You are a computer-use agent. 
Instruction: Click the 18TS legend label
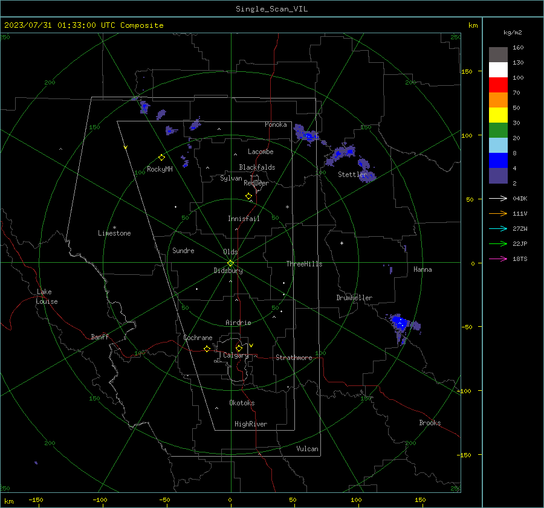[x=520, y=259]
